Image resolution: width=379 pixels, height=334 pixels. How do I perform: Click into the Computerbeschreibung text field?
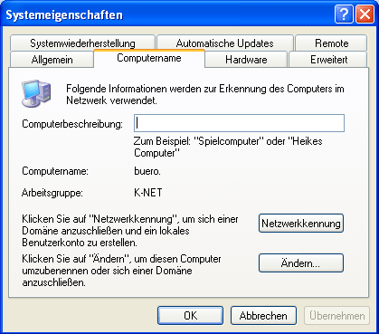(239, 123)
